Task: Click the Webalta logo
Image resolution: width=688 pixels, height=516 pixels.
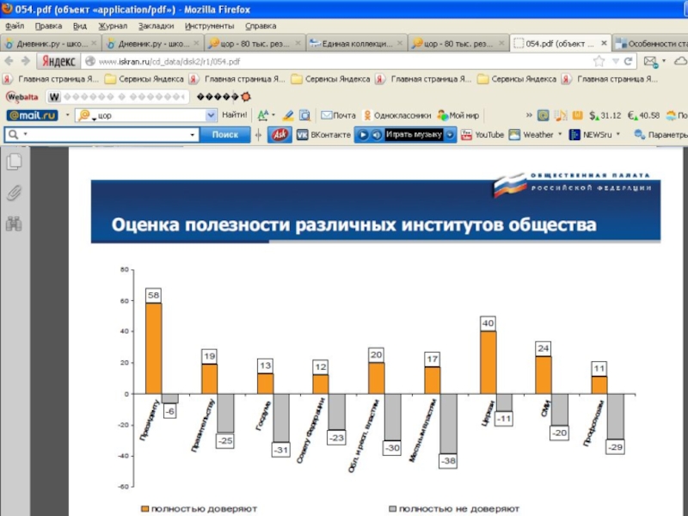Action: (22, 96)
